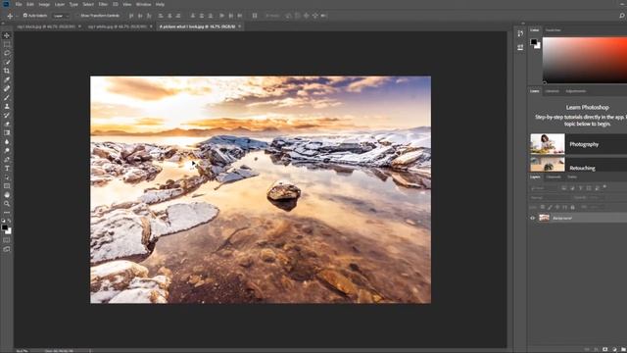Open the File menu
This screenshot has height=353, width=627.
click(x=19, y=4)
